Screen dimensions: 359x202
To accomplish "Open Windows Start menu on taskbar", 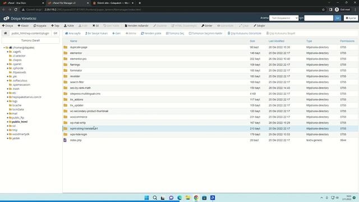I will (x=146, y=198).
